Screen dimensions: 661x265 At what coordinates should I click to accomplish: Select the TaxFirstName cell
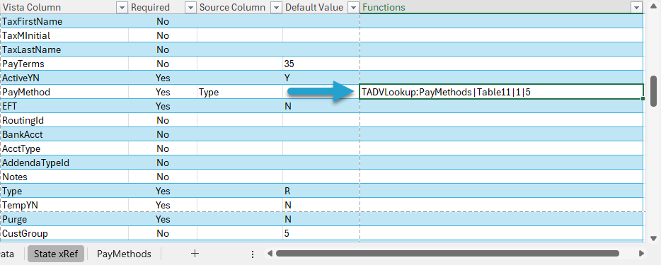click(x=64, y=21)
